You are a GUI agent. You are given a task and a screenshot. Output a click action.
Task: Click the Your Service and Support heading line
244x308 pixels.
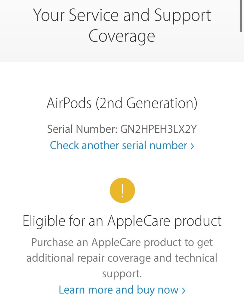tap(122, 15)
